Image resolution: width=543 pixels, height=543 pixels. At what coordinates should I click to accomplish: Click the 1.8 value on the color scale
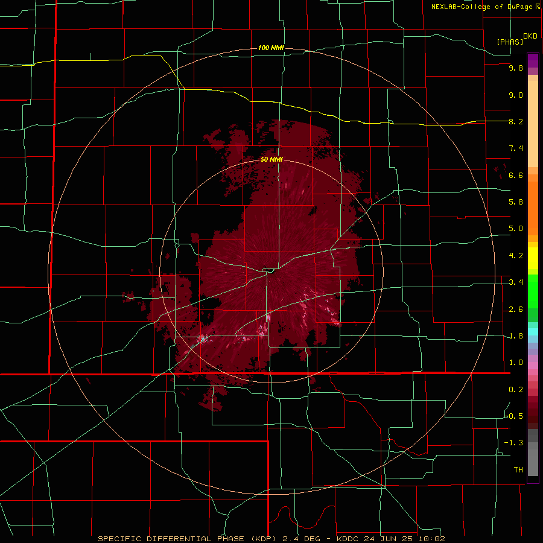(516, 336)
